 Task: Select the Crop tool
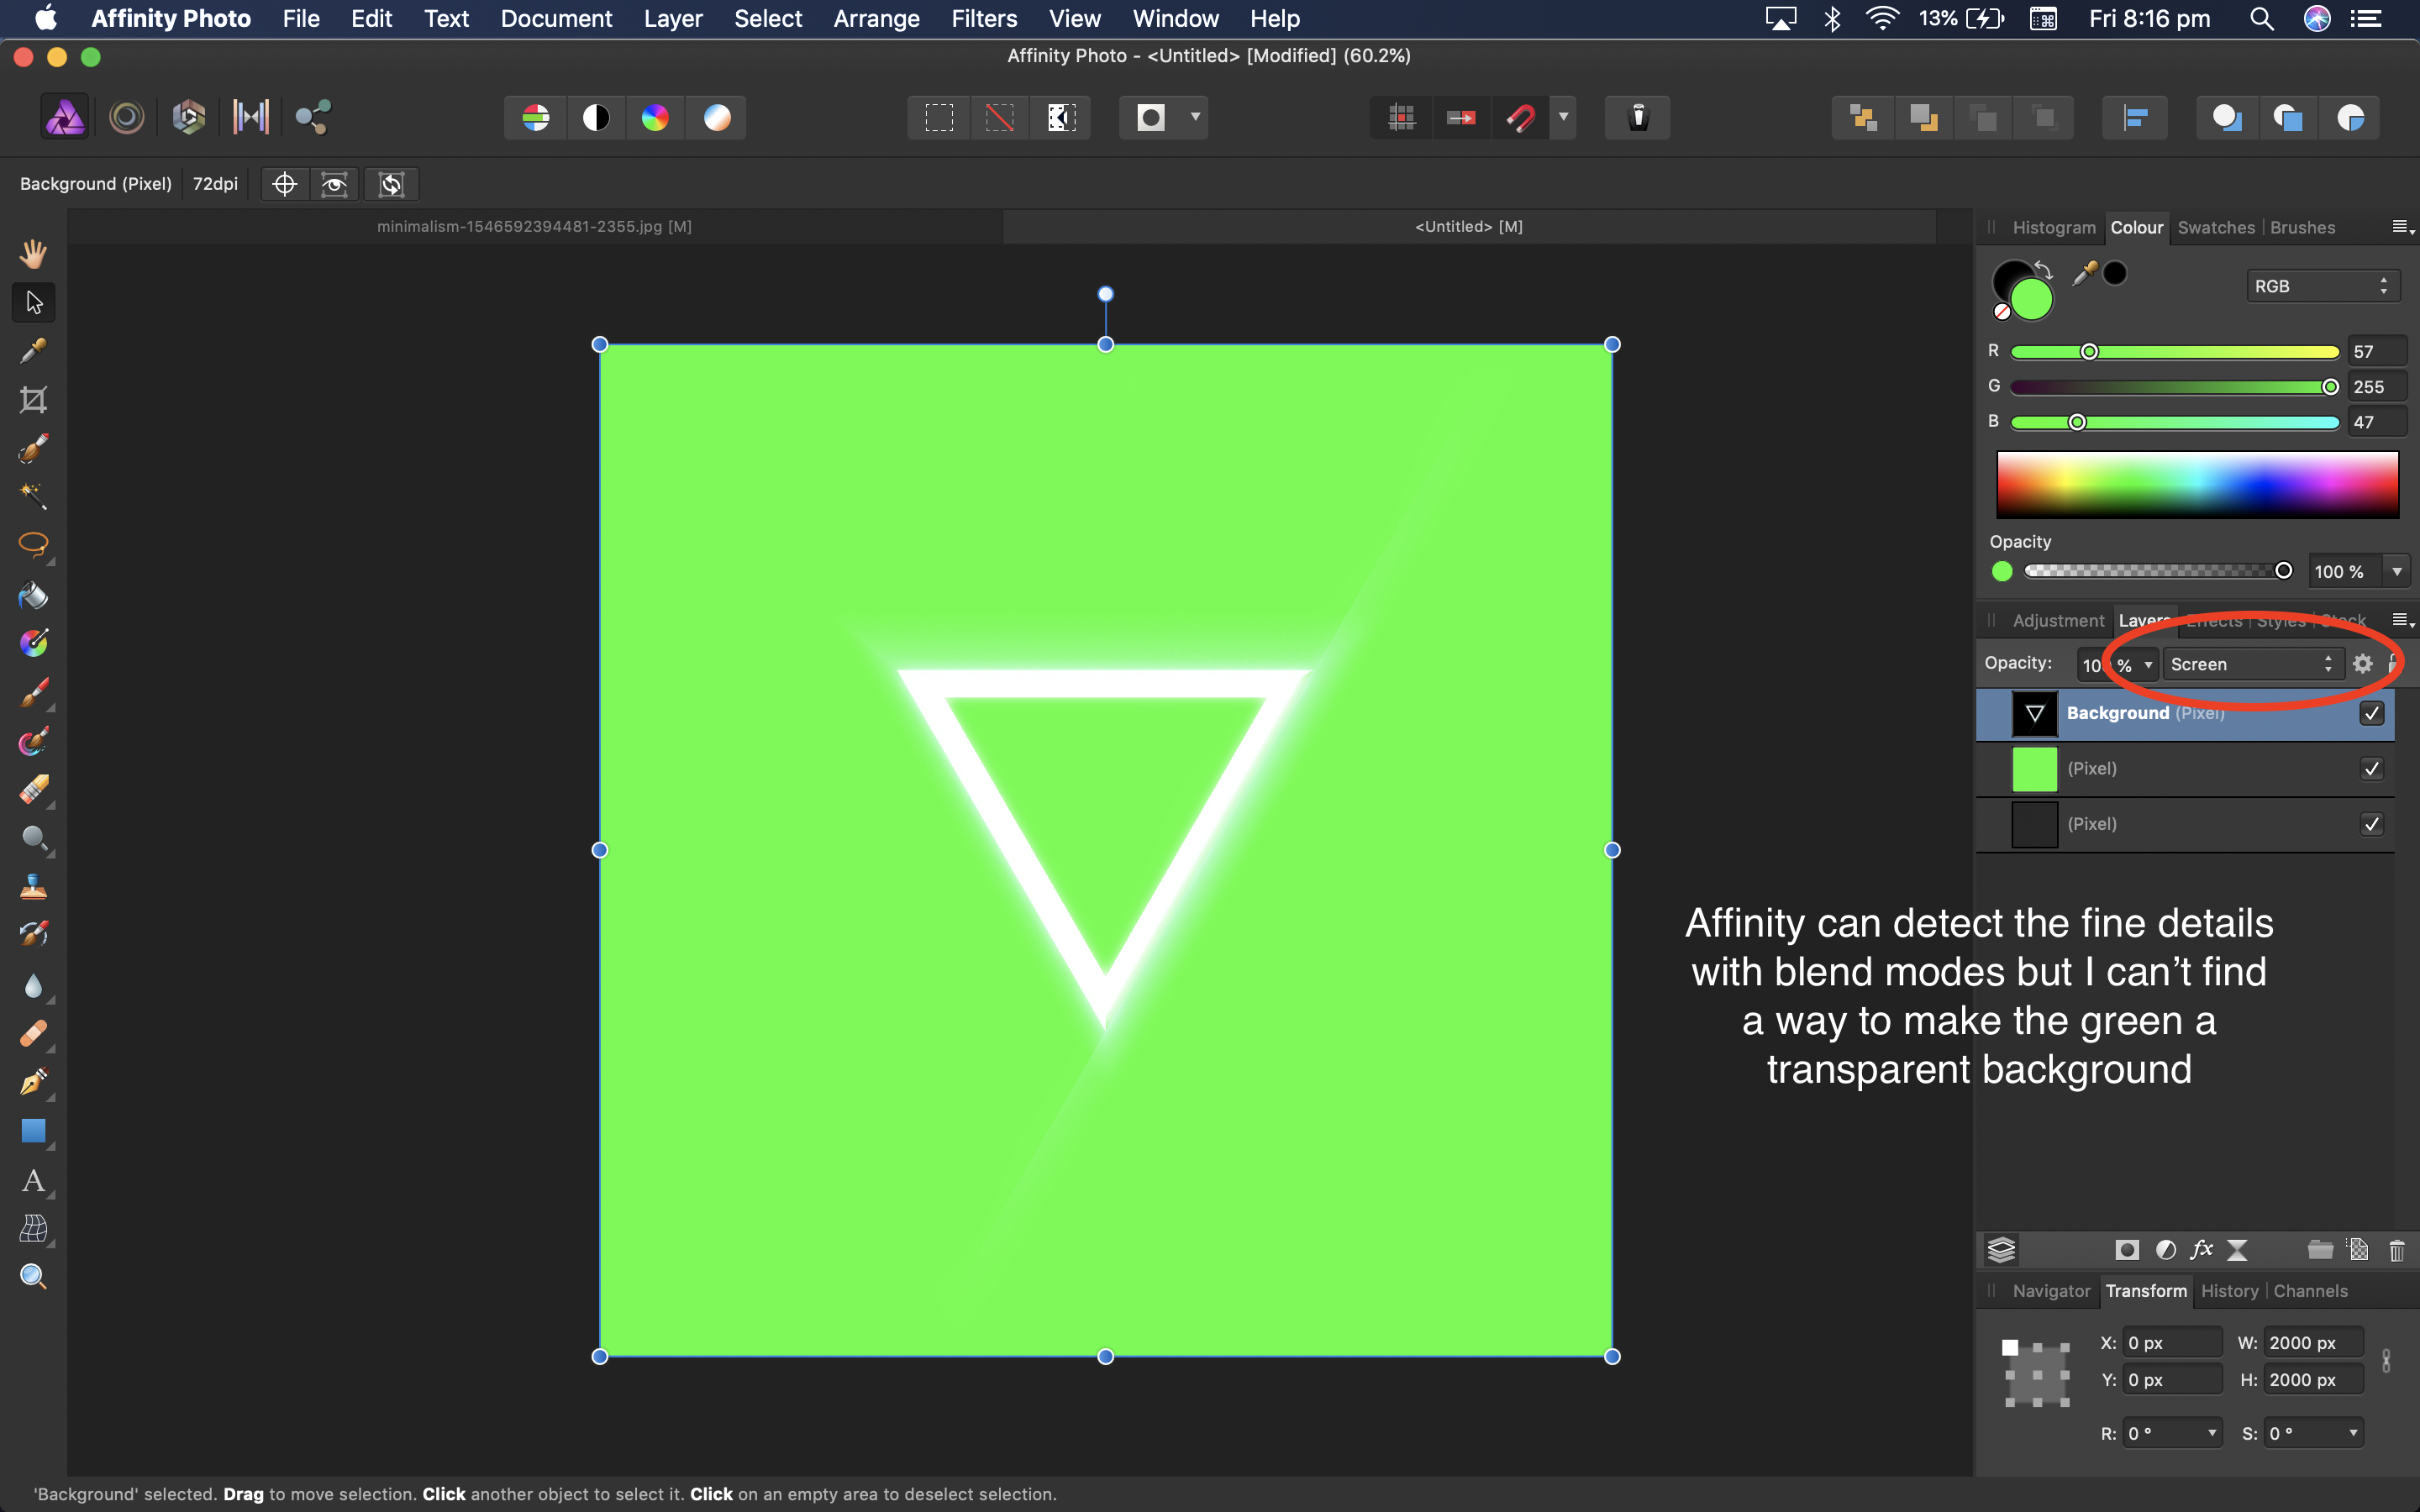[33, 400]
